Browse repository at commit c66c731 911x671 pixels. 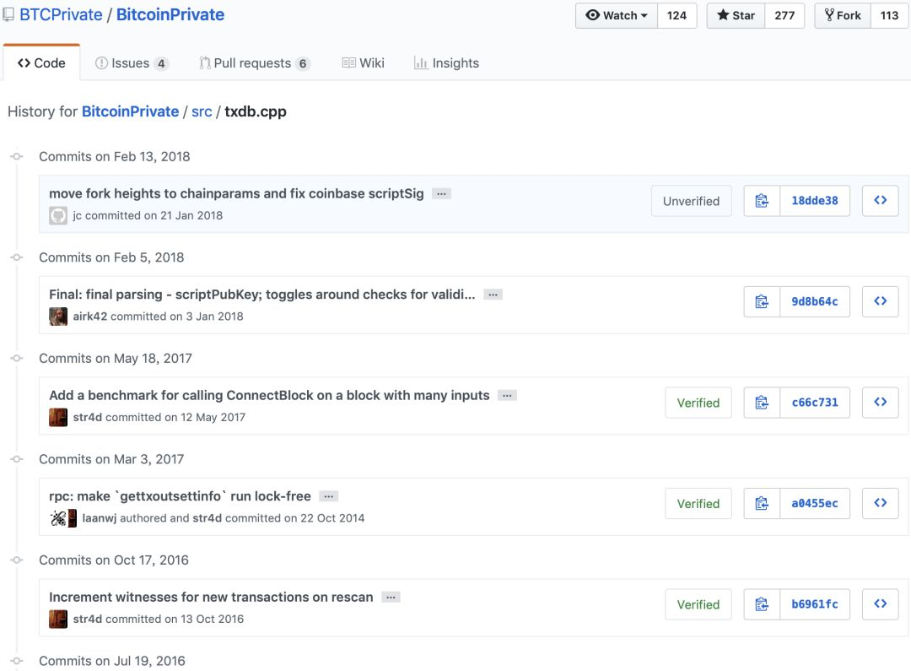click(880, 403)
